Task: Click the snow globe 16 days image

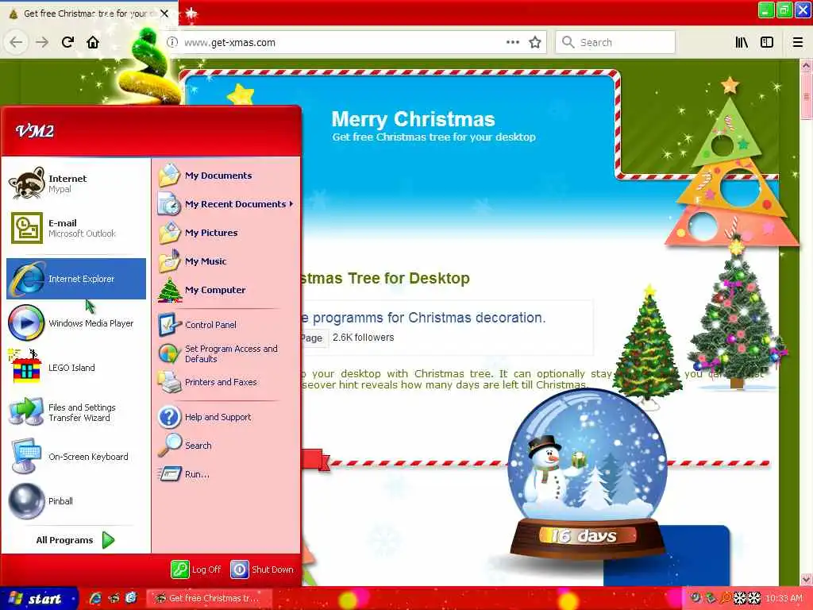Action: coord(587,475)
